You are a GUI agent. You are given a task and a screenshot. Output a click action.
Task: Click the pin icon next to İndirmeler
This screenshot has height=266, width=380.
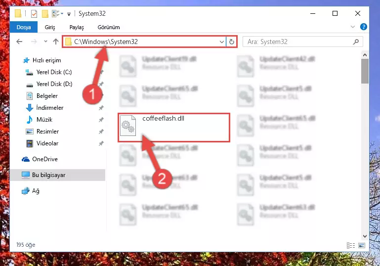pyautogui.click(x=101, y=108)
